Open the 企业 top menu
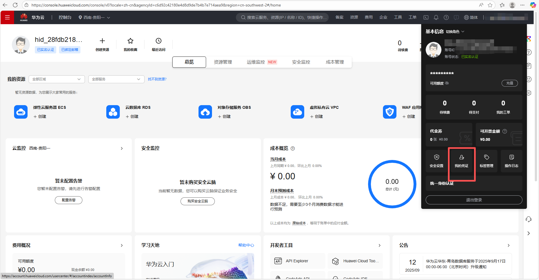539x280 pixels. (383, 17)
